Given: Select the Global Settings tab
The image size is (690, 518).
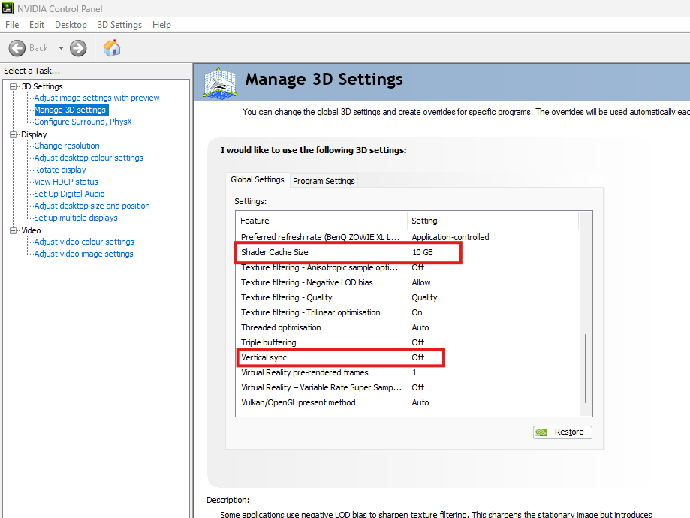Looking at the screenshot, I should 258,179.
